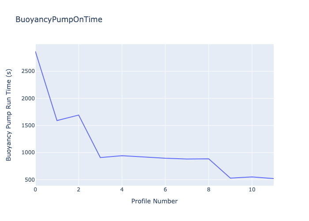Screen dimensions: 309x221
Task: Click the Profile Number x-axis label
Action: click(x=154, y=201)
